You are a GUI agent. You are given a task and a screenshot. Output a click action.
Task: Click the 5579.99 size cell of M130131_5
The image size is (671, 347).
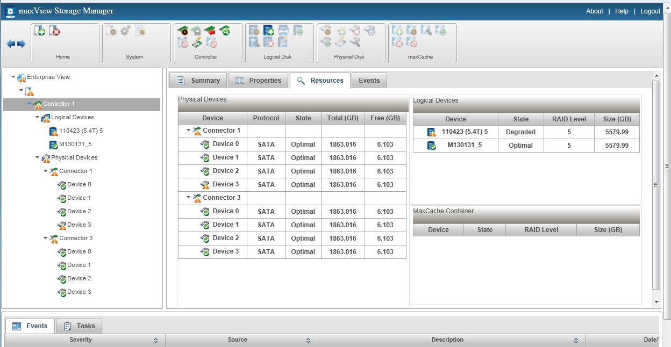click(617, 146)
